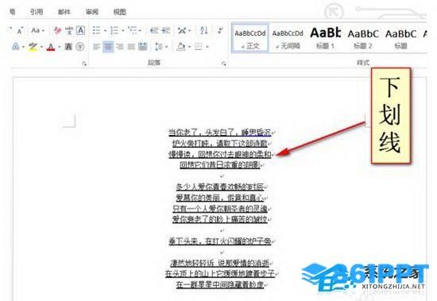This screenshot has height=301, width=437.
Task: Click the Character Shading icon
Action: pos(68,47)
